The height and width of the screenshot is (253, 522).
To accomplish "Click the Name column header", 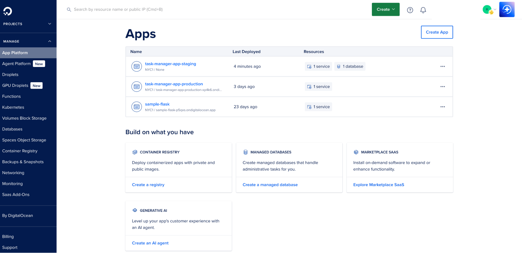I will 136,52.
